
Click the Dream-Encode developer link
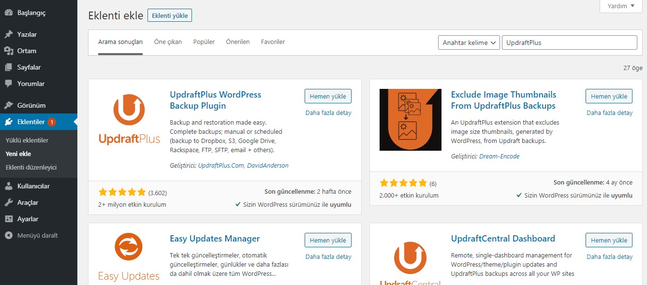pyautogui.click(x=500, y=156)
